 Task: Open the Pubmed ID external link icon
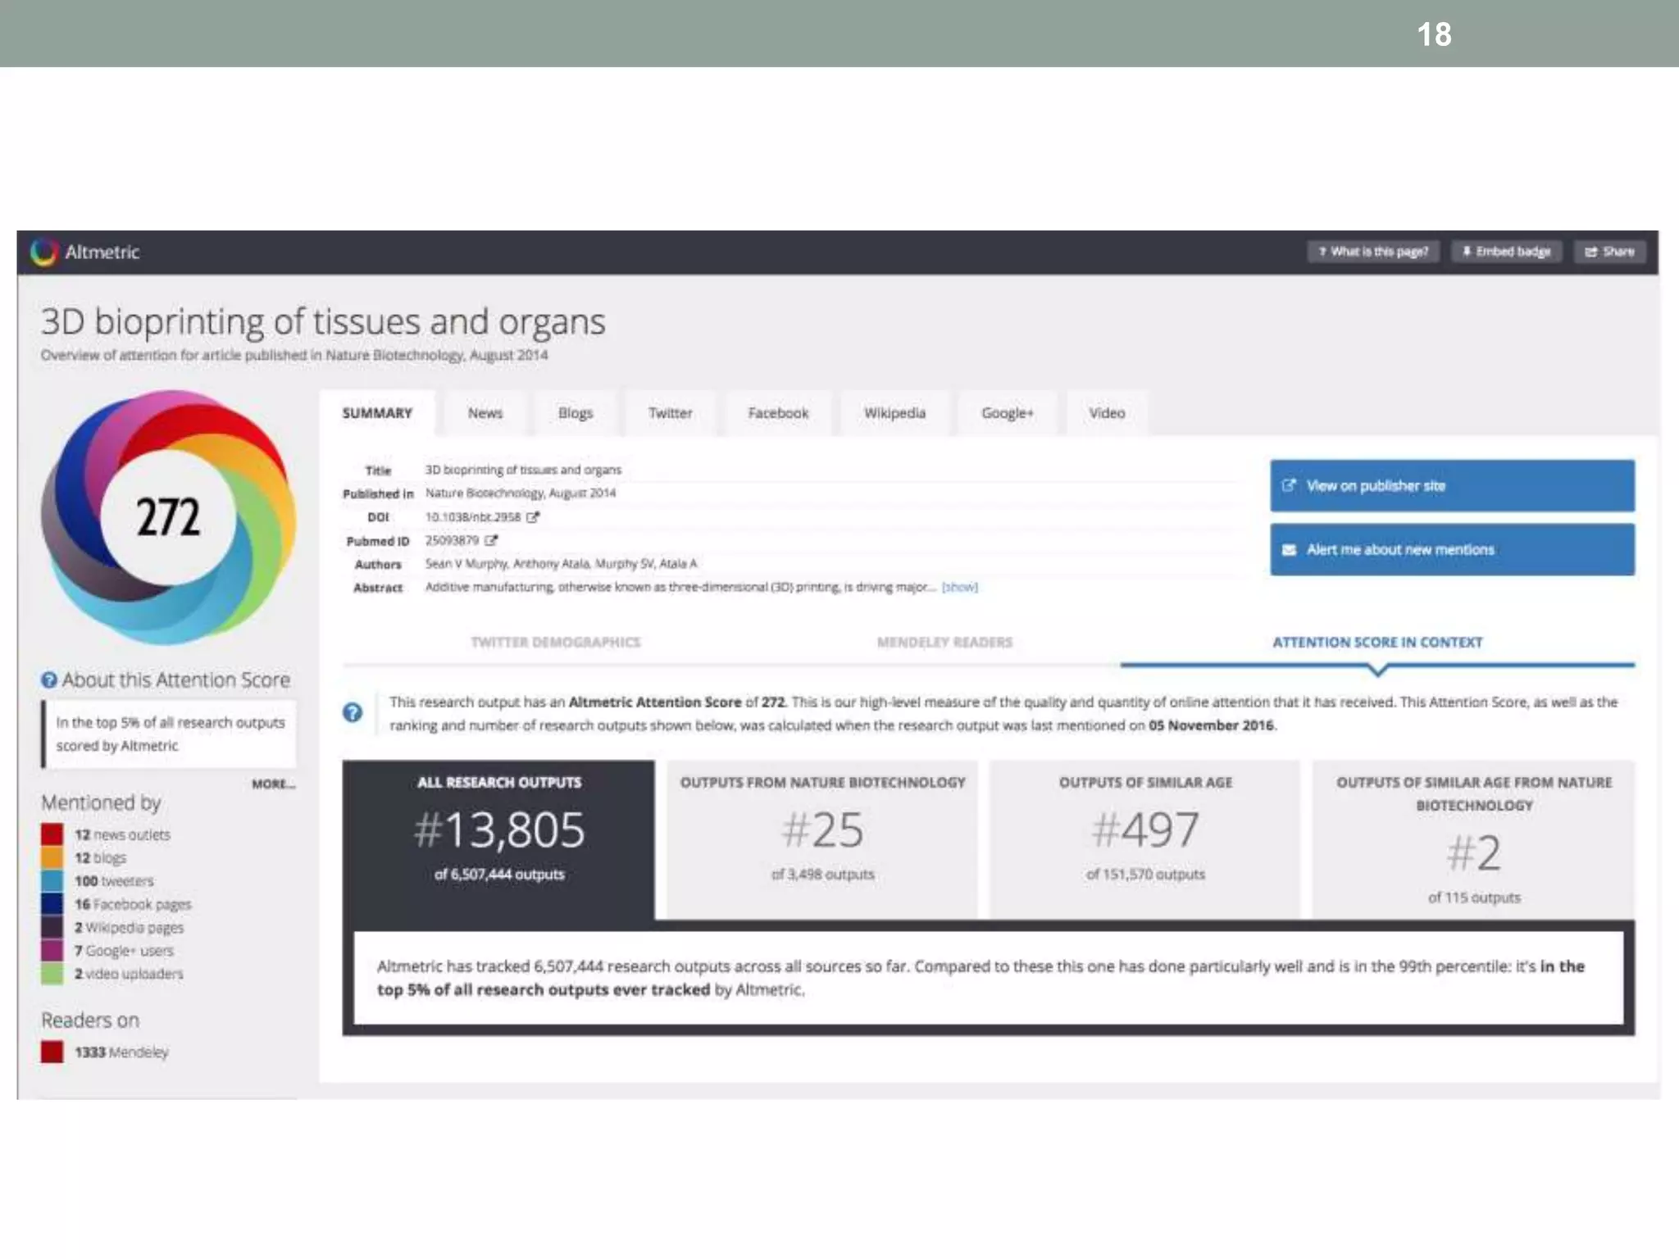click(491, 540)
